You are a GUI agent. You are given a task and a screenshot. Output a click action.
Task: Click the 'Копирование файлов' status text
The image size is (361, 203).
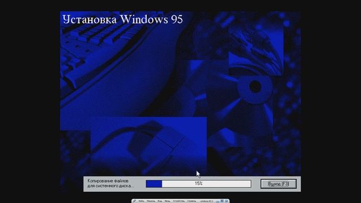point(108,181)
